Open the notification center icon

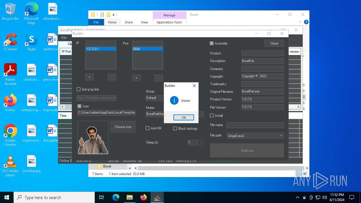pos(352,197)
